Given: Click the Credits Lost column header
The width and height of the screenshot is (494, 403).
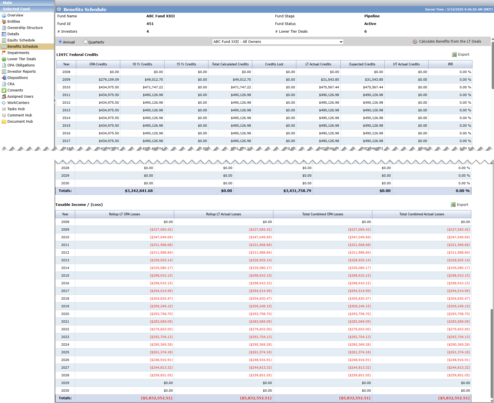Looking at the screenshot, I should (274, 64).
